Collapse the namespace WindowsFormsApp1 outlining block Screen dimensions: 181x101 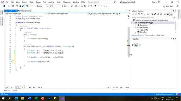15,22
